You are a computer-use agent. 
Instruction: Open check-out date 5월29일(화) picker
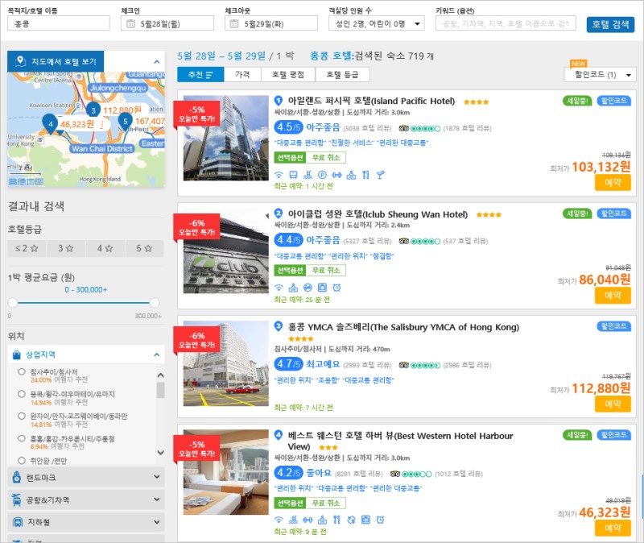(x=271, y=23)
